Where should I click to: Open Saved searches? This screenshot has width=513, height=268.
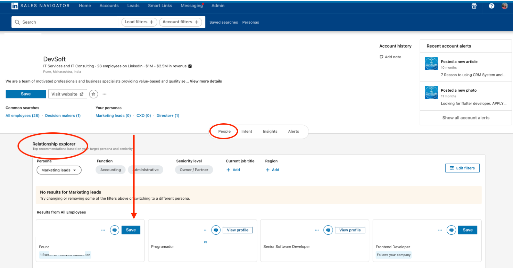pyautogui.click(x=224, y=22)
